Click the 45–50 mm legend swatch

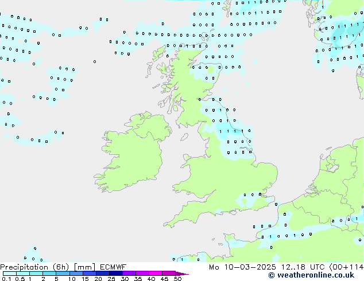[x=169, y=274]
